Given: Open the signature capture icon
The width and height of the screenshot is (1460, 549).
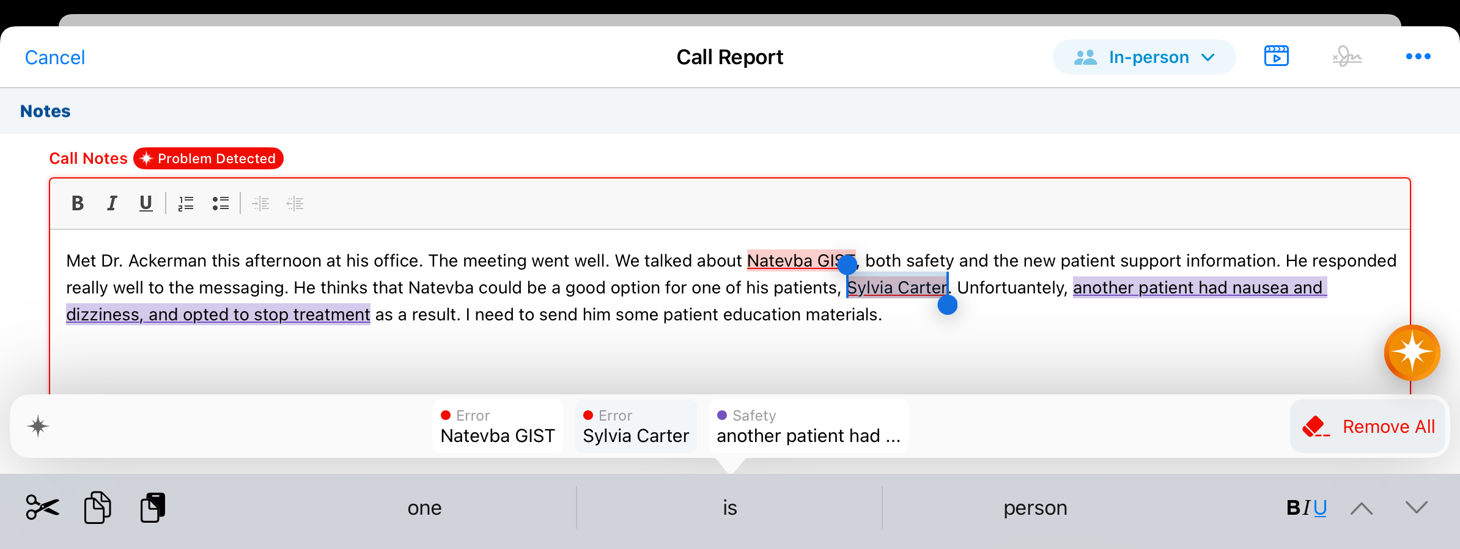Looking at the screenshot, I should point(1347,57).
